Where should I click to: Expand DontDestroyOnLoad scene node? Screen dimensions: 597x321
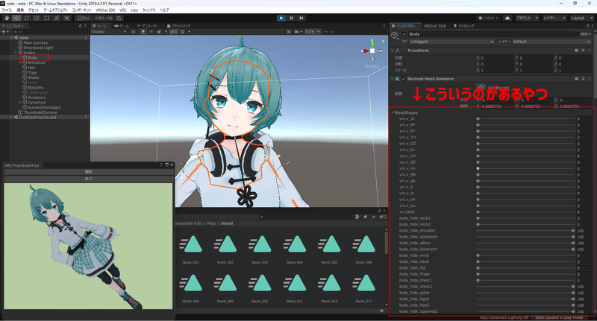coord(11,118)
